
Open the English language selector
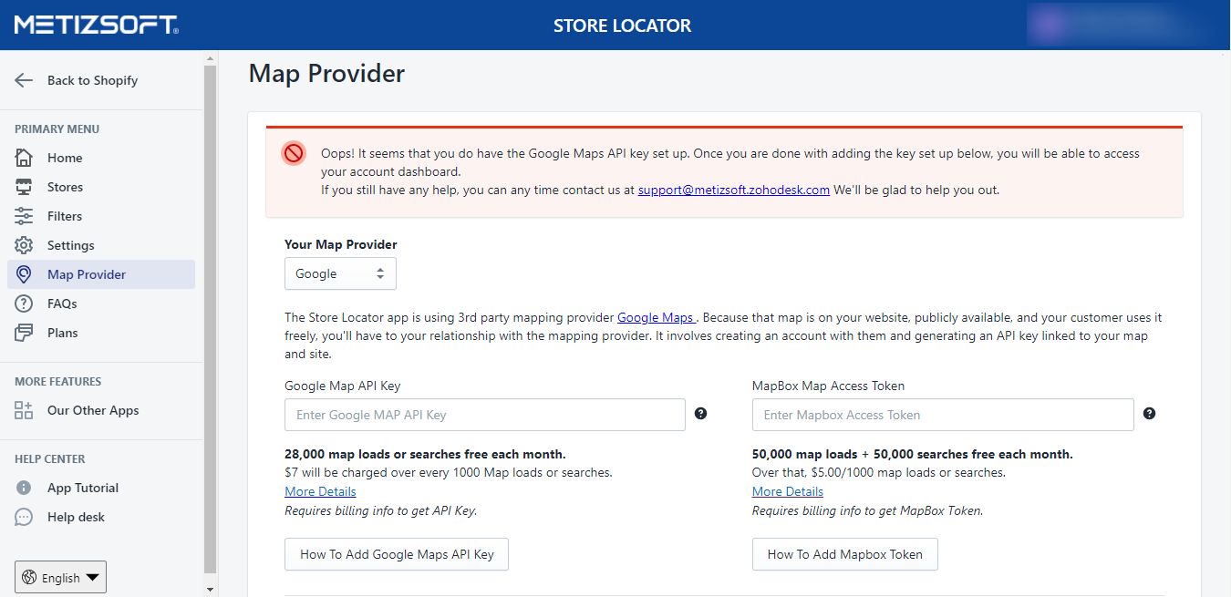[61, 577]
